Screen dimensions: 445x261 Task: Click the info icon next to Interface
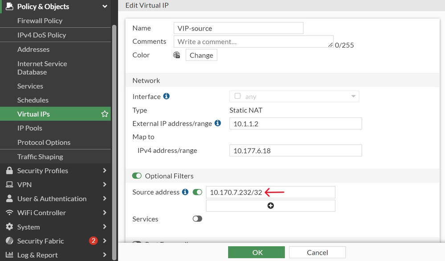[x=166, y=96]
